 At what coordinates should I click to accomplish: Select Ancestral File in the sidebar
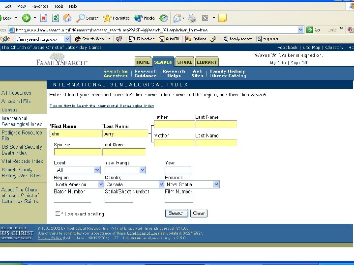pyautogui.click(x=16, y=102)
